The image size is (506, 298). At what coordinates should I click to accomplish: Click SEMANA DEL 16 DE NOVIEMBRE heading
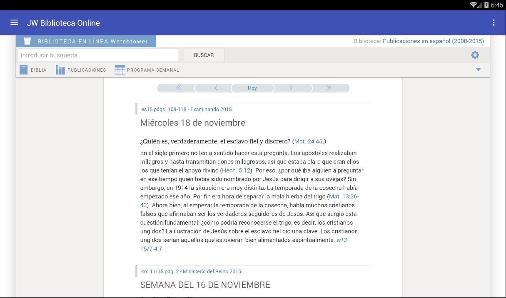click(205, 285)
